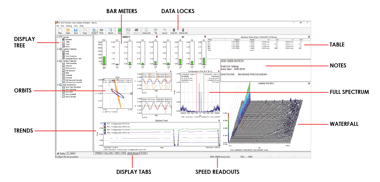Viewport: 380px width, 182px height.
Task: Switch to the BODE POLAR display tab
Action: (x=133, y=153)
